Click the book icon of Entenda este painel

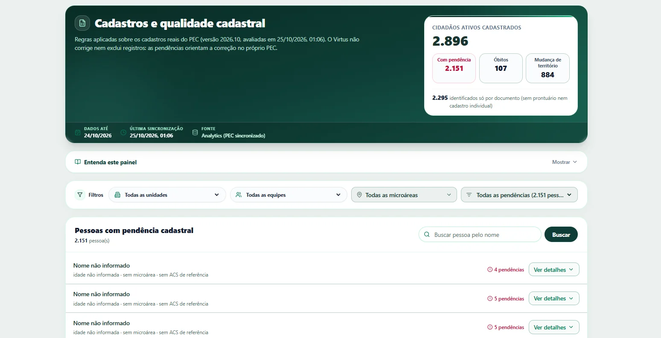(78, 162)
